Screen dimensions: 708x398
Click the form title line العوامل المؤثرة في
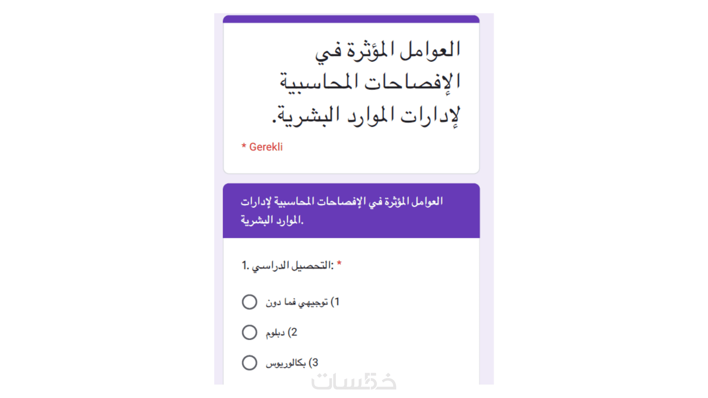click(x=388, y=51)
